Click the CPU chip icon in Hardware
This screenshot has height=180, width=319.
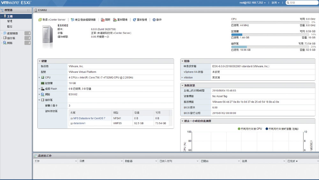(x=43, y=77)
